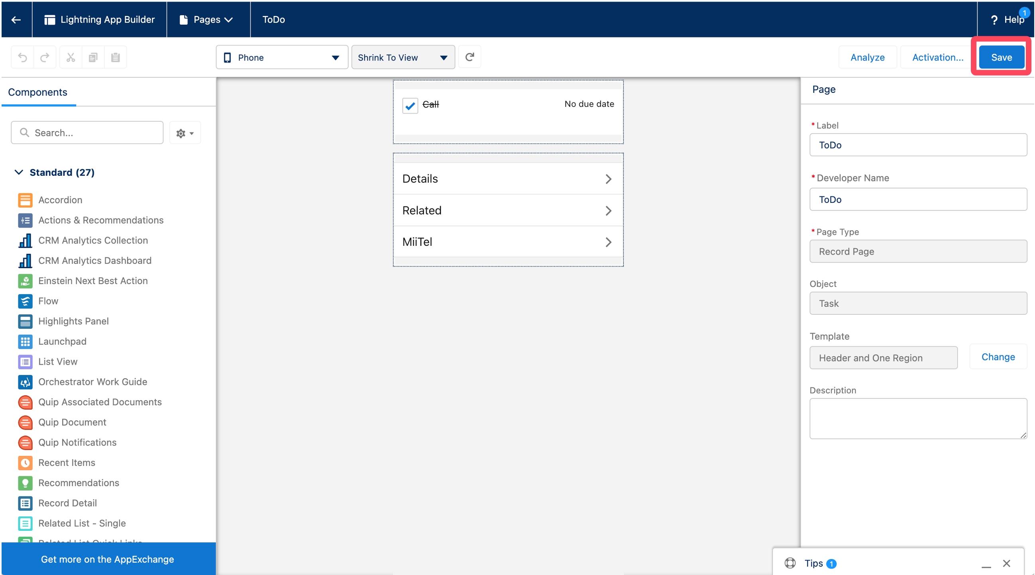The image size is (1035, 575).
Task: Select the Accordion component icon
Action: pos(25,200)
